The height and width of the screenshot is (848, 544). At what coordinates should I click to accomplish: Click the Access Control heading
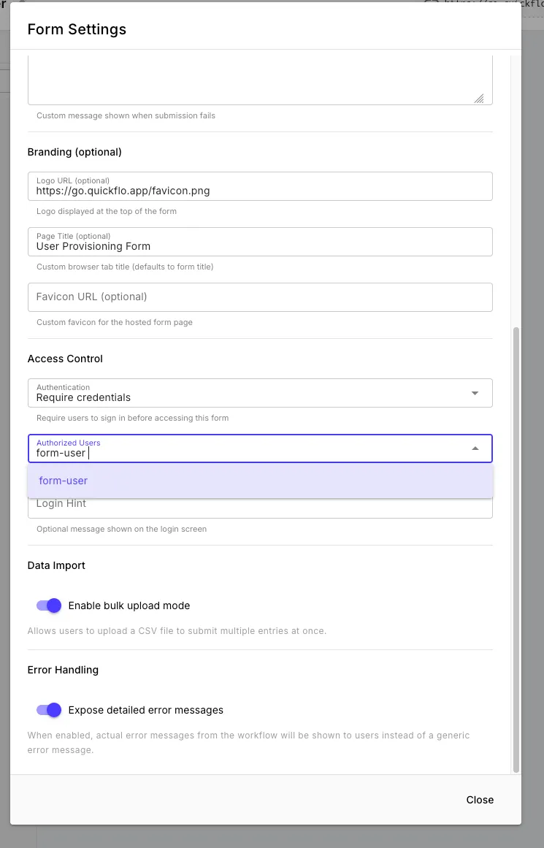64,359
